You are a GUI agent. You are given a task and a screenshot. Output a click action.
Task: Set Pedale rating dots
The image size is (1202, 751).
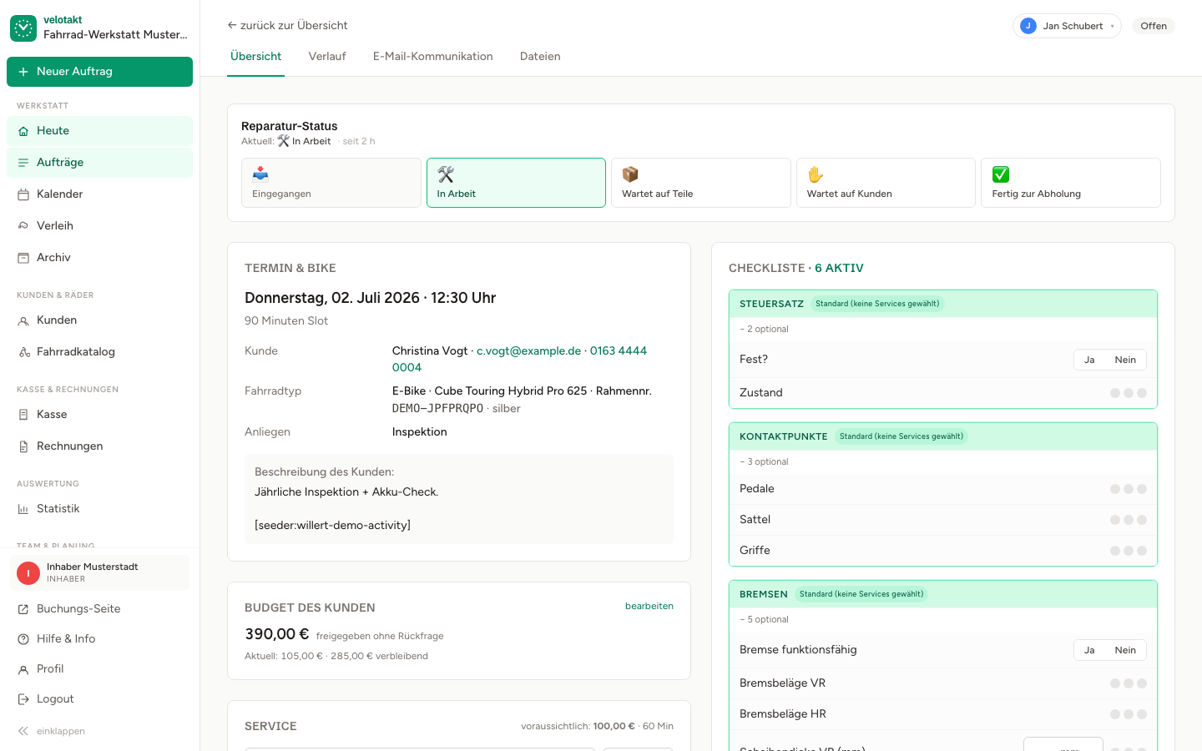1129,489
